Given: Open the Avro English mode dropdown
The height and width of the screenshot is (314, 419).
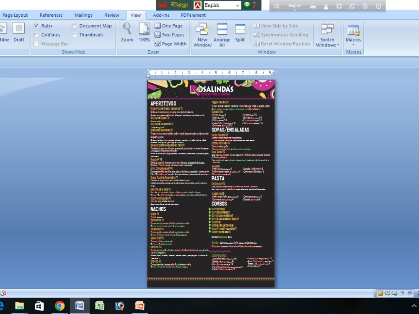Looking at the screenshot, I should [x=295, y=6].
